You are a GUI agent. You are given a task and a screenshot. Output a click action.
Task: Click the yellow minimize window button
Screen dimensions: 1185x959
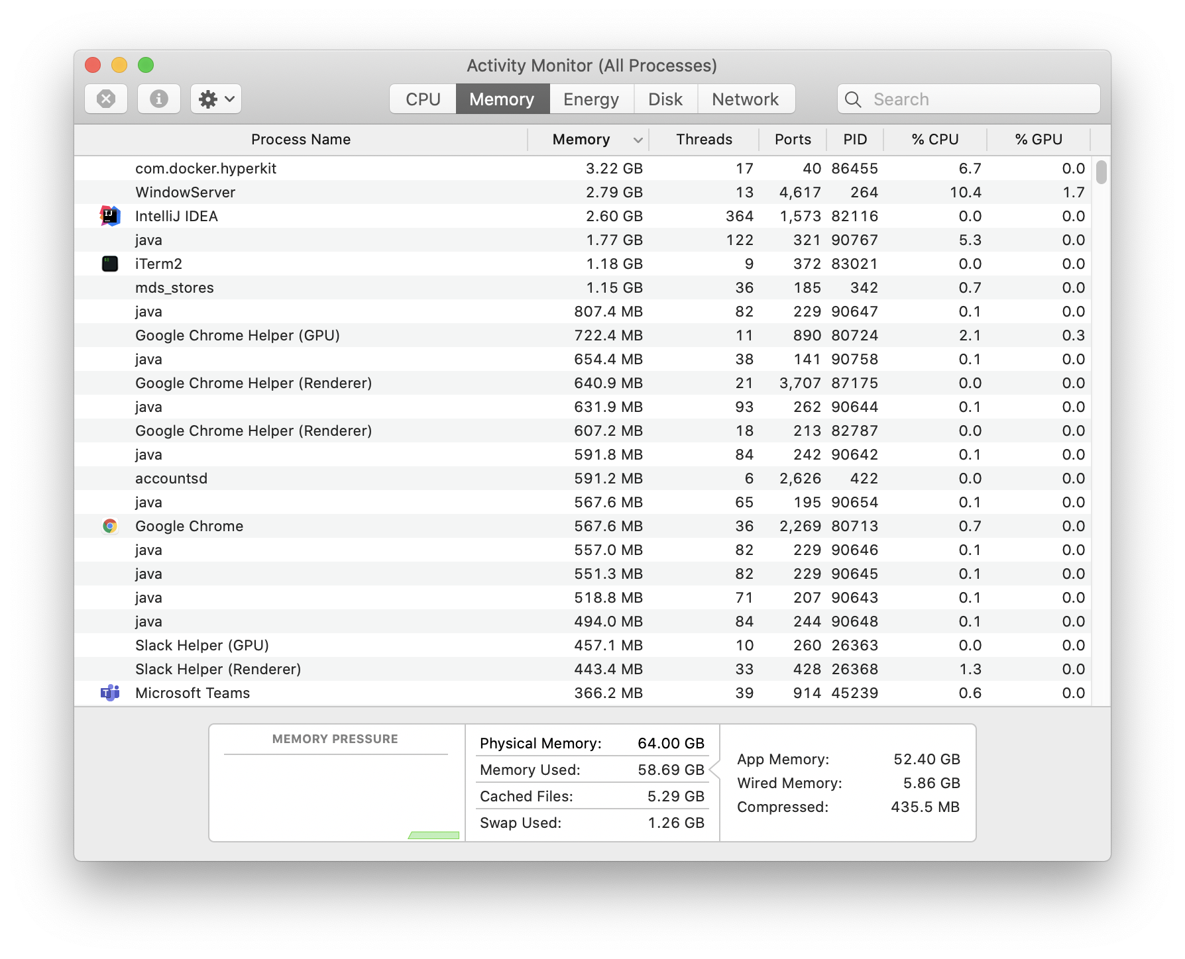[x=119, y=65]
